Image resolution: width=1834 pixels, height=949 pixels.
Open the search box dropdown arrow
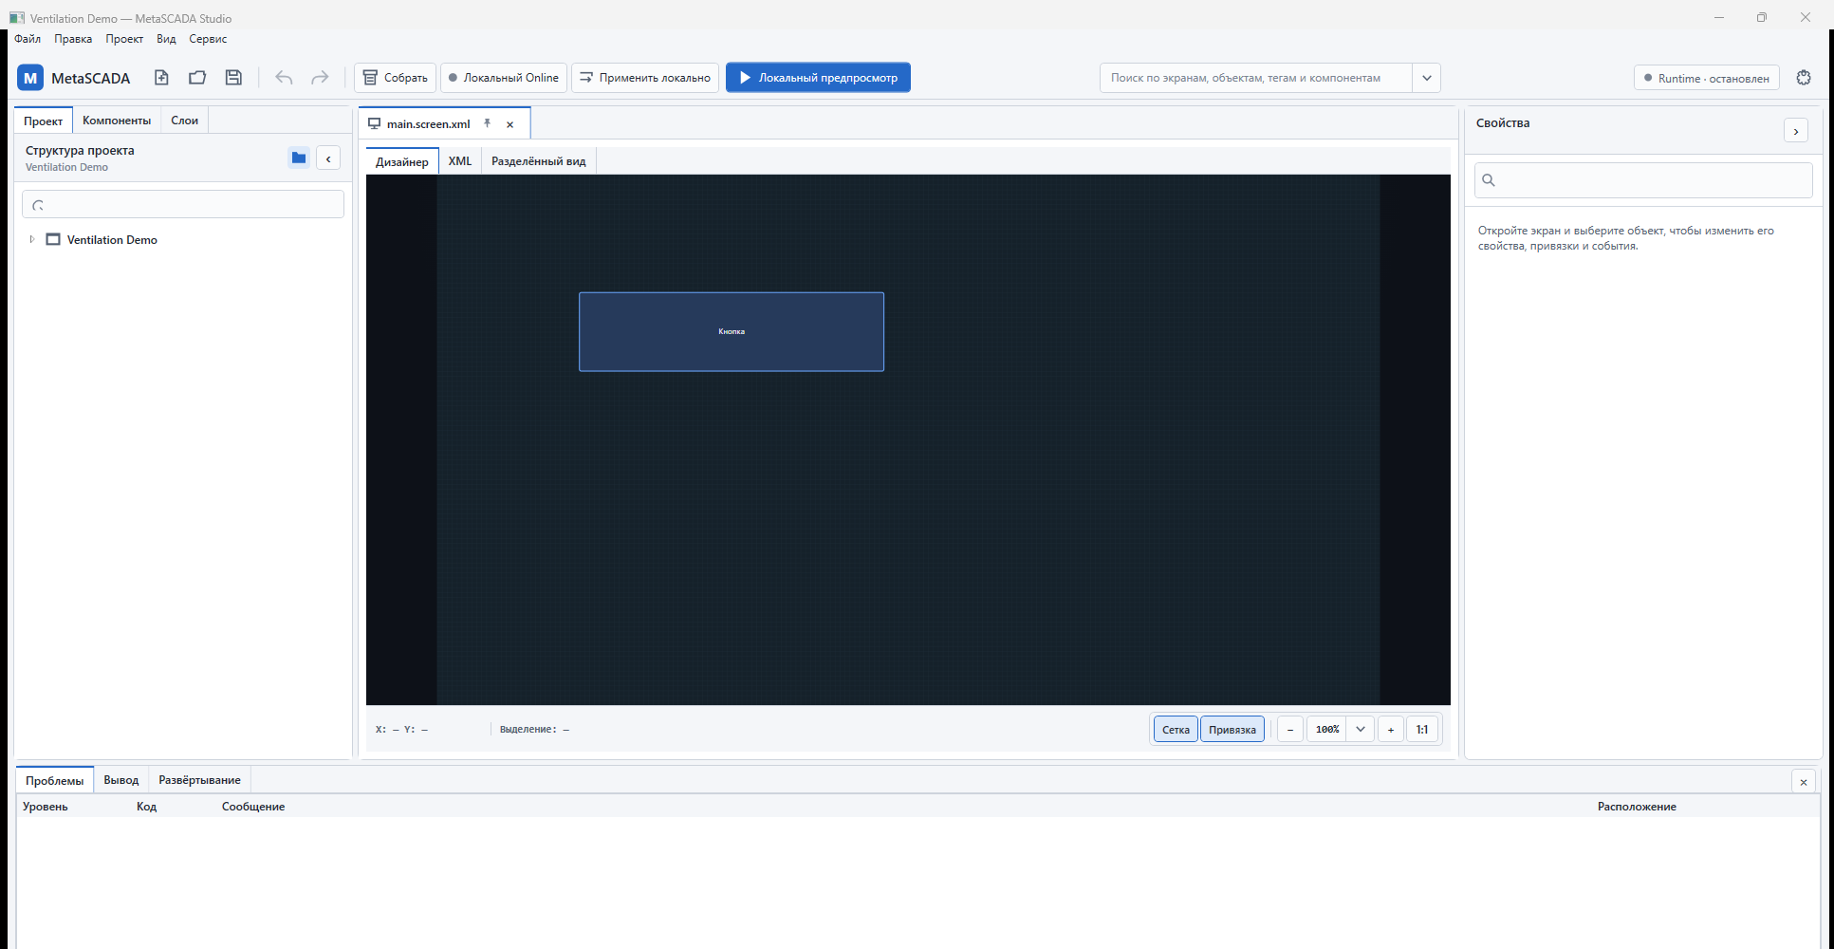(x=1427, y=78)
